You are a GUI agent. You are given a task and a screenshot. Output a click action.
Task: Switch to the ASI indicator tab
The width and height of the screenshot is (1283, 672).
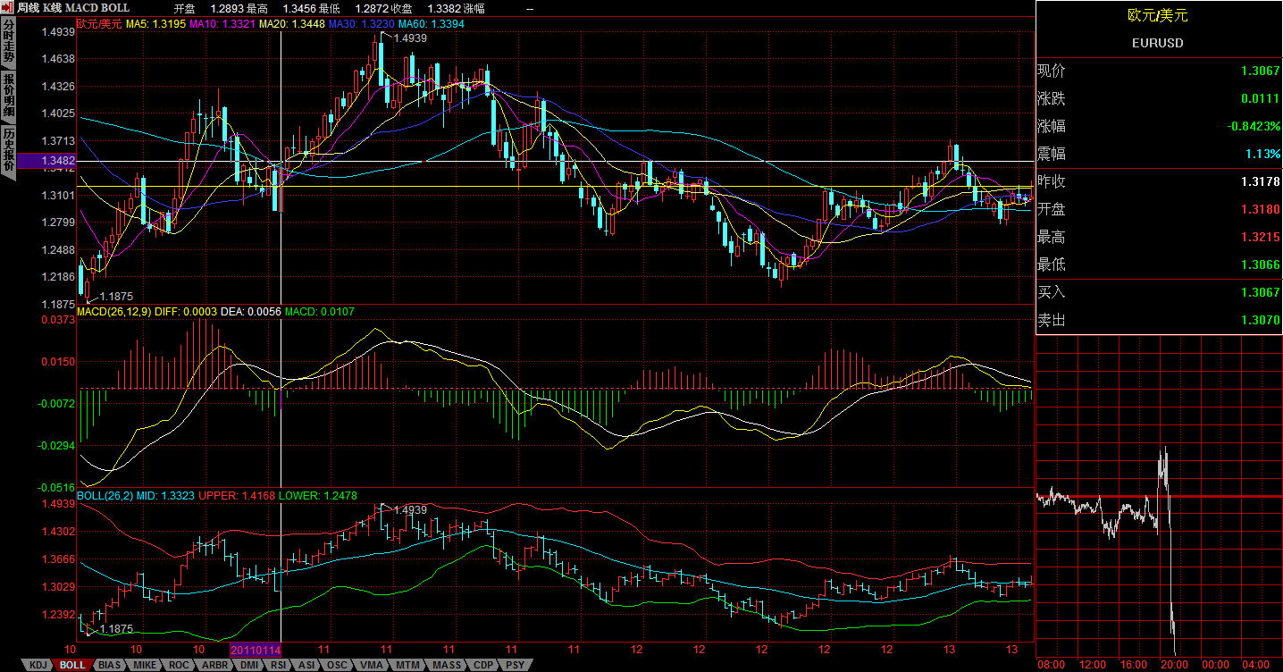(x=306, y=665)
